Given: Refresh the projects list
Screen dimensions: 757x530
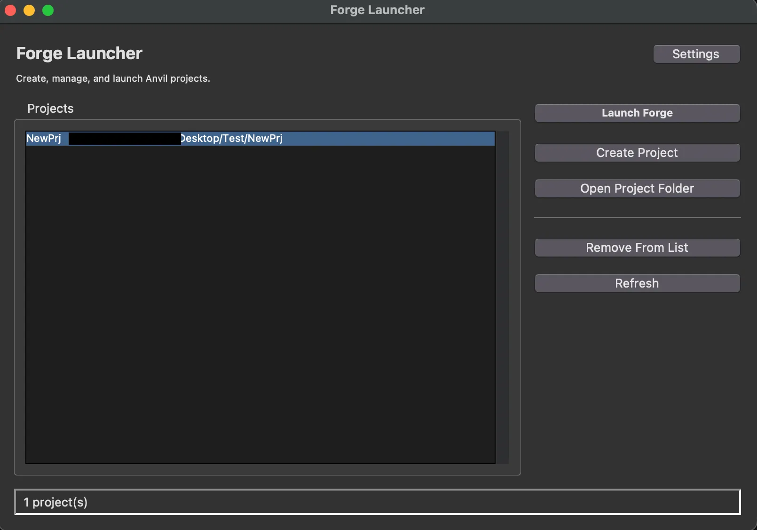Looking at the screenshot, I should click(x=637, y=283).
